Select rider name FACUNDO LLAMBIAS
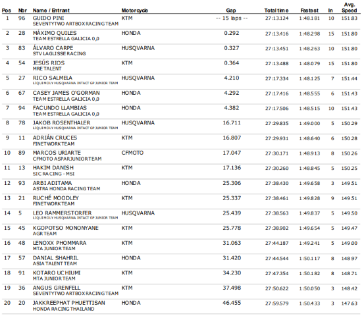The width and height of the screenshot is (364, 316). pos(60,108)
